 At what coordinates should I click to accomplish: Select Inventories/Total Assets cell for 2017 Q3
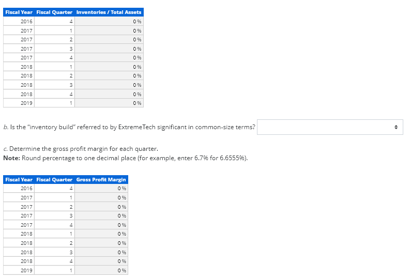[x=109, y=49]
